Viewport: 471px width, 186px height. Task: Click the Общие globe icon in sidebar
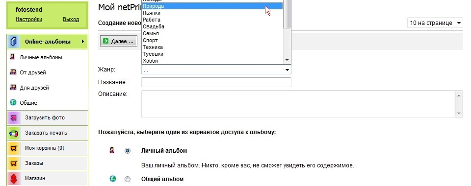pyautogui.click(x=13, y=102)
